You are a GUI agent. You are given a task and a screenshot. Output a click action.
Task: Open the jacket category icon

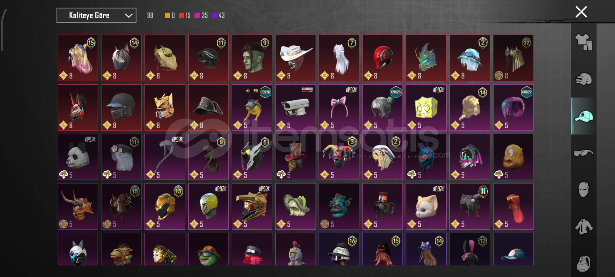pos(583,227)
